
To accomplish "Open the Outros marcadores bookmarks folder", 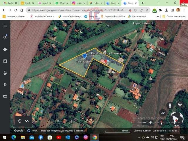I will pyautogui.click(x=174, y=16).
